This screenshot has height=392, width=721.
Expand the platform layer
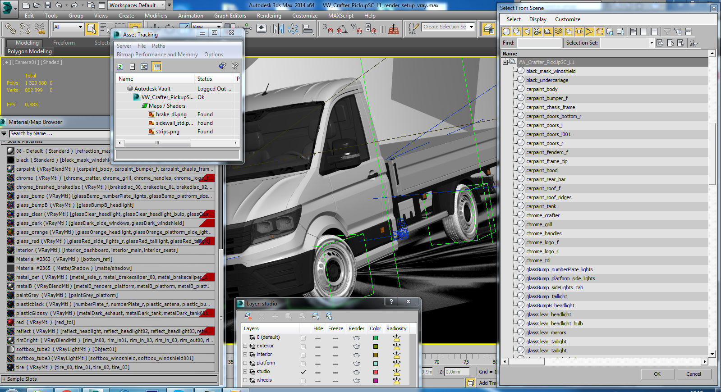(x=245, y=363)
